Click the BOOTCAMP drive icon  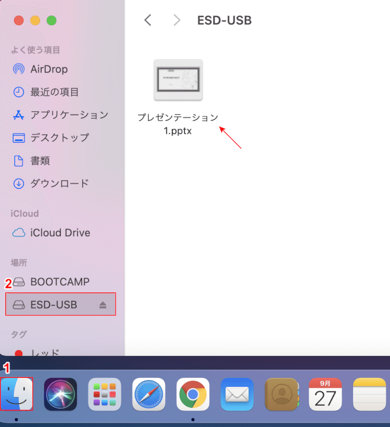[19, 282]
